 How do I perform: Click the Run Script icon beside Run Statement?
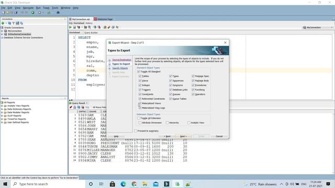(74, 27)
